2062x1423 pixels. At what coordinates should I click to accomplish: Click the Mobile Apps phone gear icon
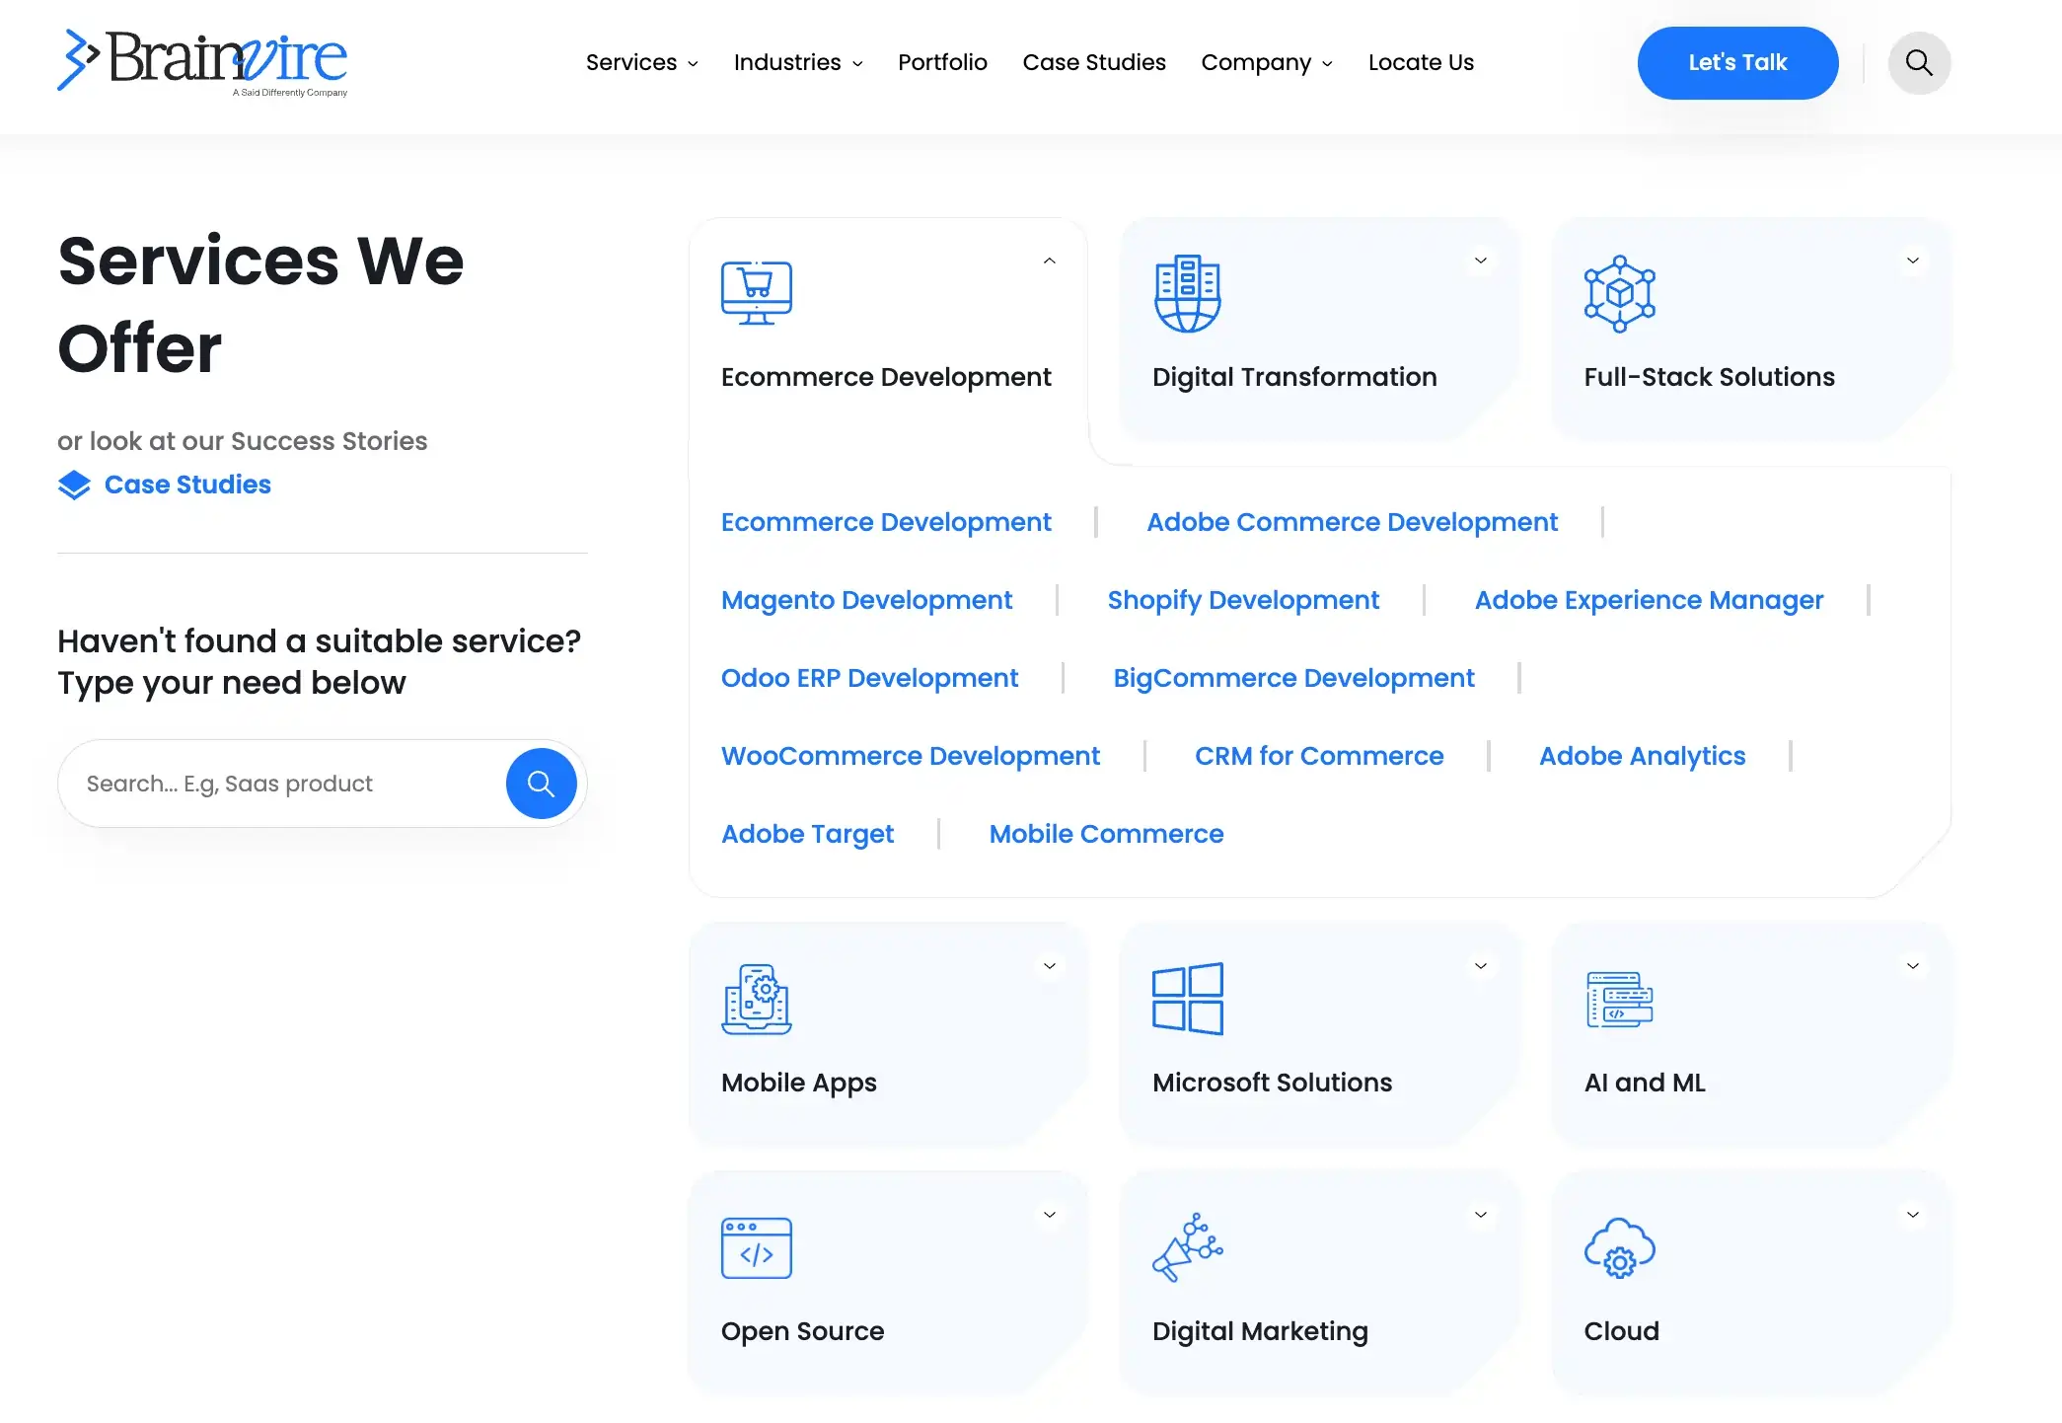757,999
